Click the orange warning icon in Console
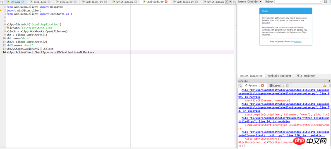331x149 pixels. coord(325,86)
